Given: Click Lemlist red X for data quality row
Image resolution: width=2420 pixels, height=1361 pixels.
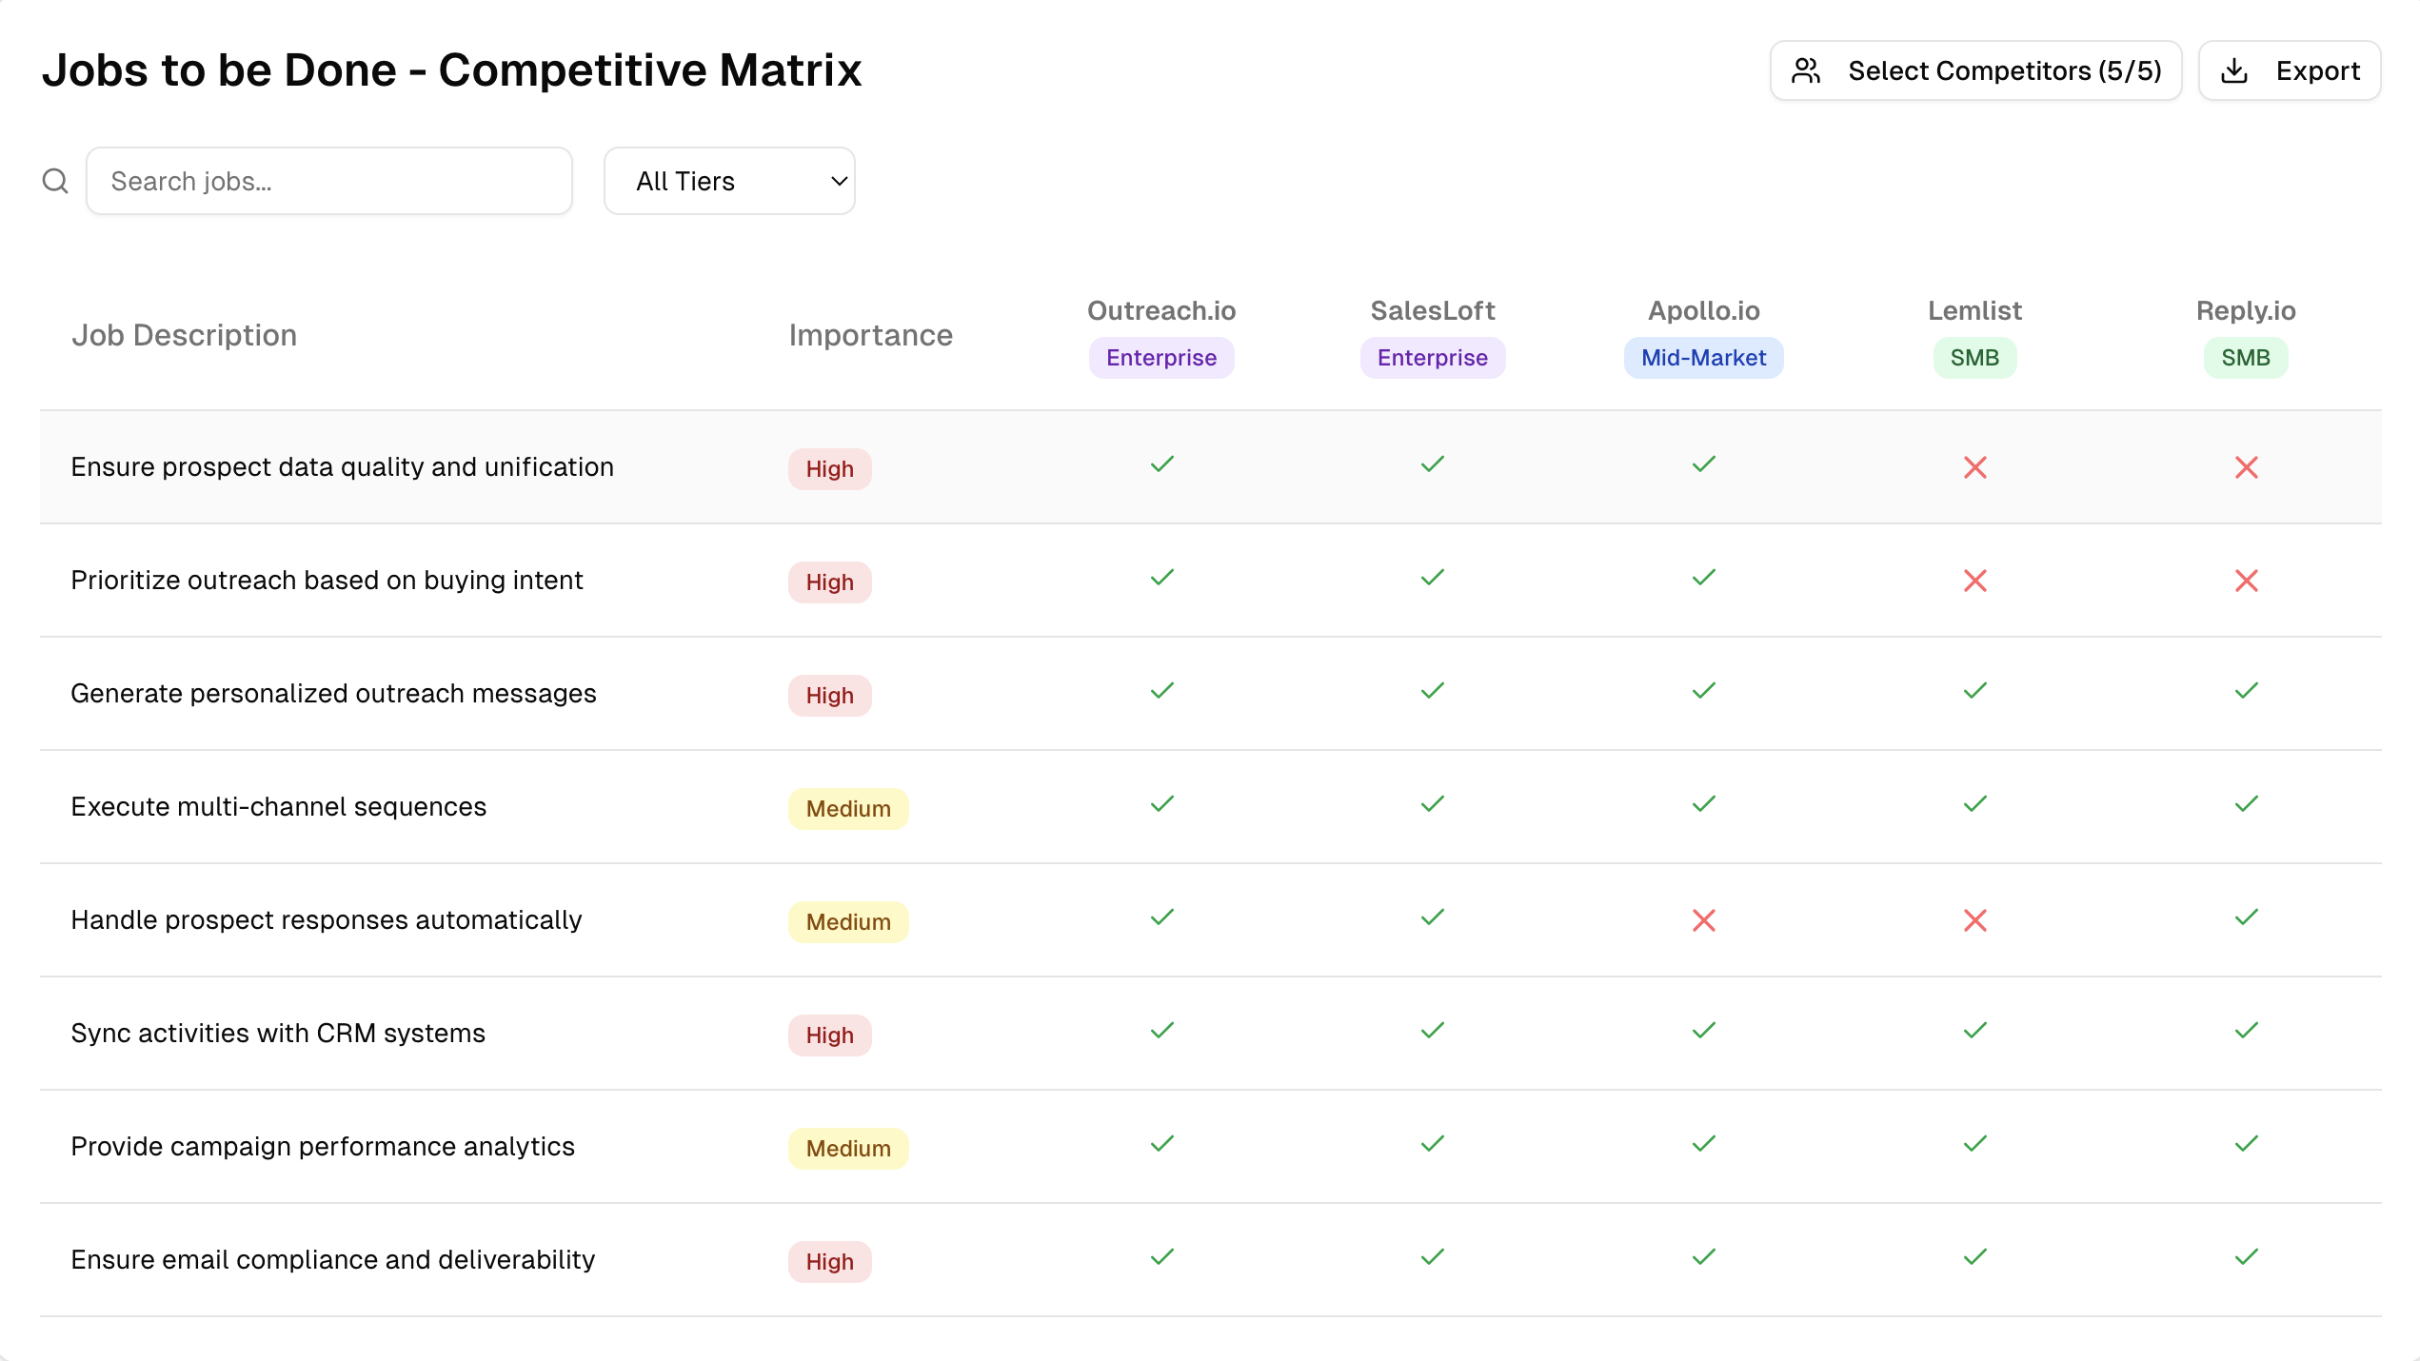Looking at the screenshot, I should pyautogui.click(x=1974, y=467).
